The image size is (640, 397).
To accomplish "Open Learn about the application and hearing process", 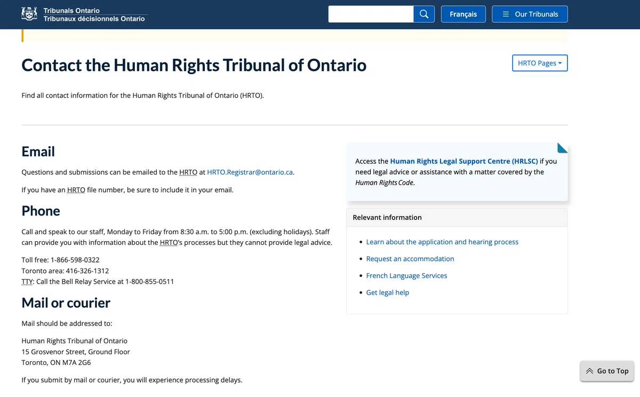I will tap(442, 242).
